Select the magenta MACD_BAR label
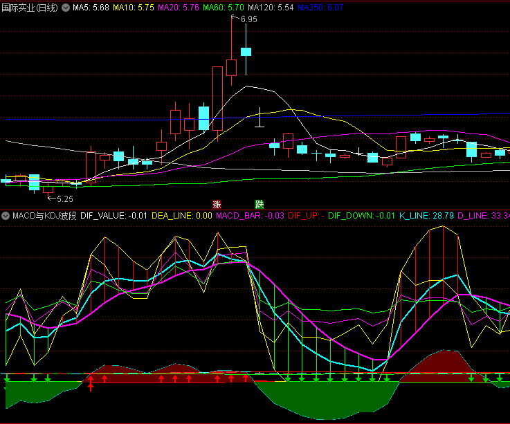Viewport: 510px width, 424px height. click(250, 216)
